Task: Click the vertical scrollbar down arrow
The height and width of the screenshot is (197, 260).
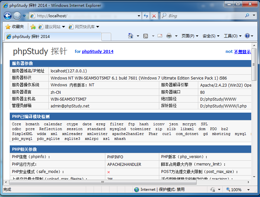Action: click(254, 177)
